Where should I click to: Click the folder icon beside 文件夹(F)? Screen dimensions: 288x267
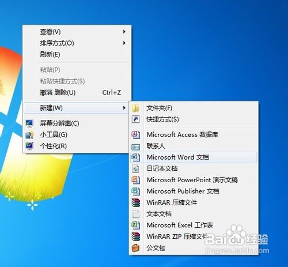pyautogui.click(x=136, y=108)
